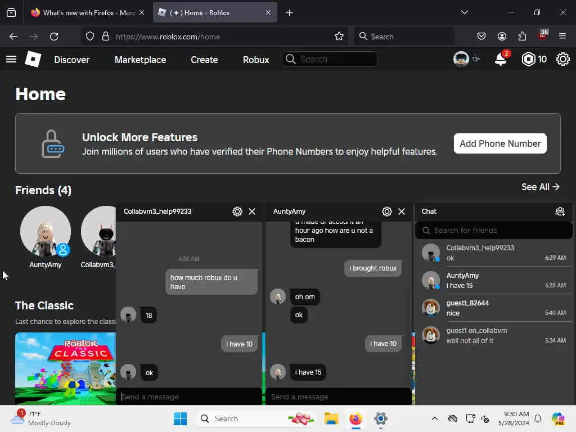Screen dimensions: 576x432
Task: Open Collabvm3_help99233 chat settings gear
Action: point(237,211)
